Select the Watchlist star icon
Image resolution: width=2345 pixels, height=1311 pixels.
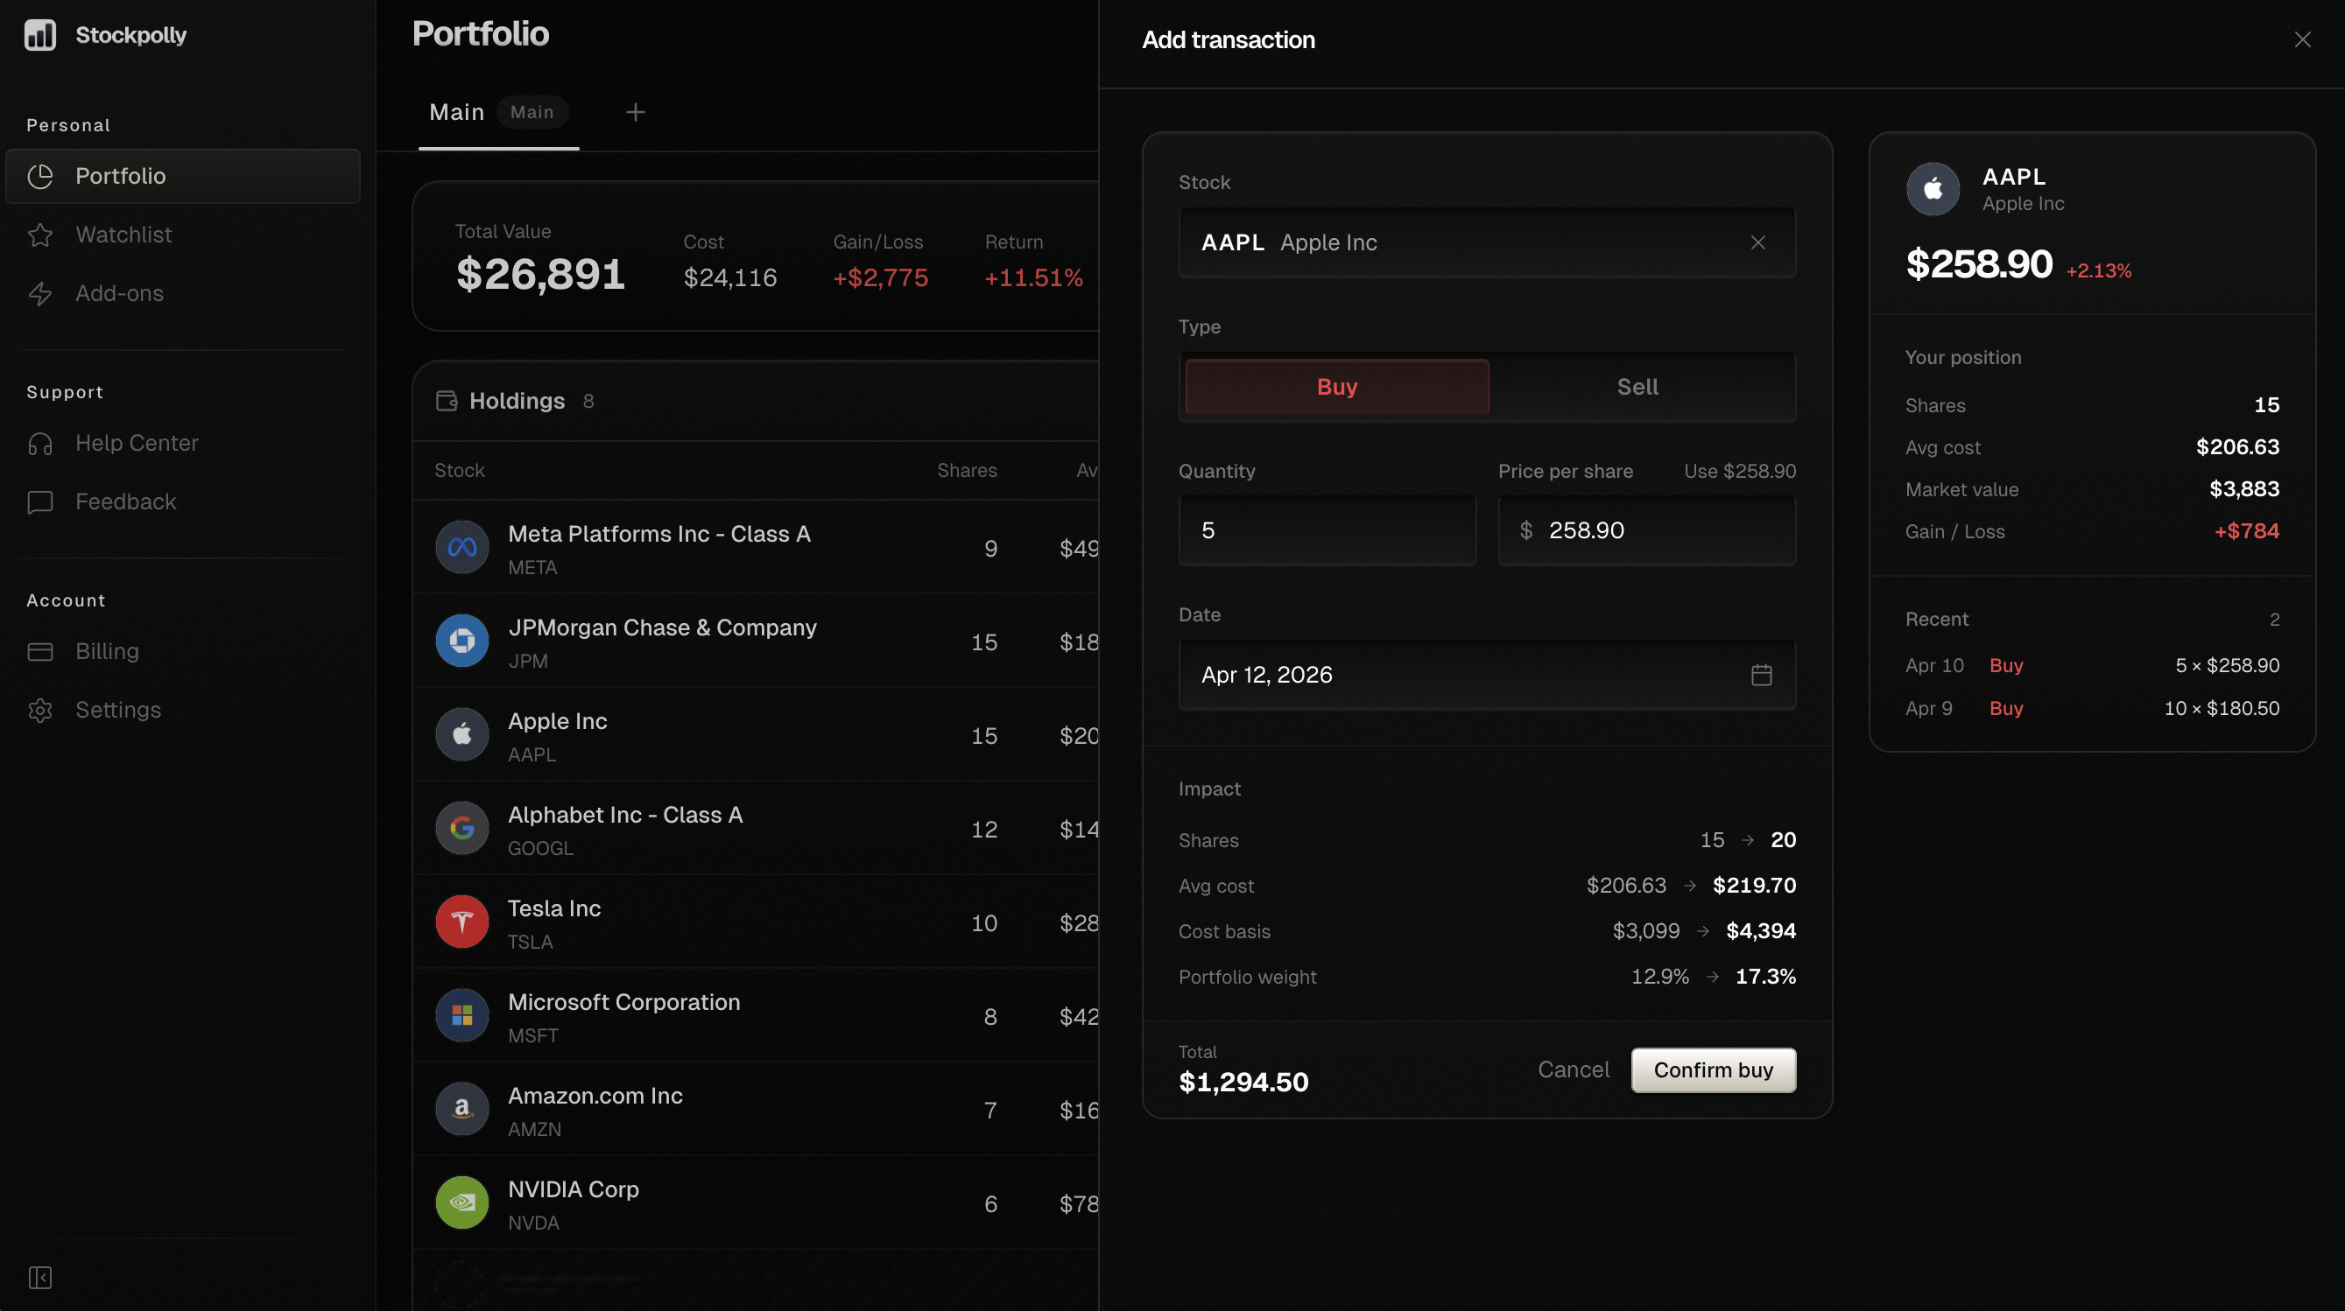(x=40, y=234)
